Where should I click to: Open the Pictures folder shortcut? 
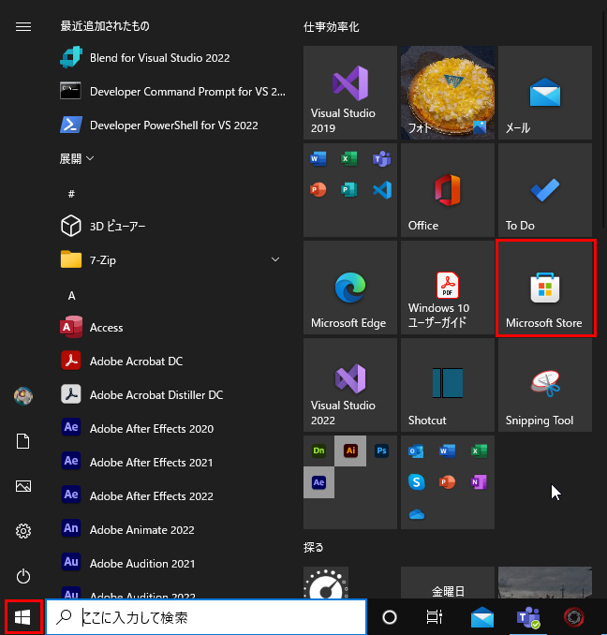click(x=23, y=486)
